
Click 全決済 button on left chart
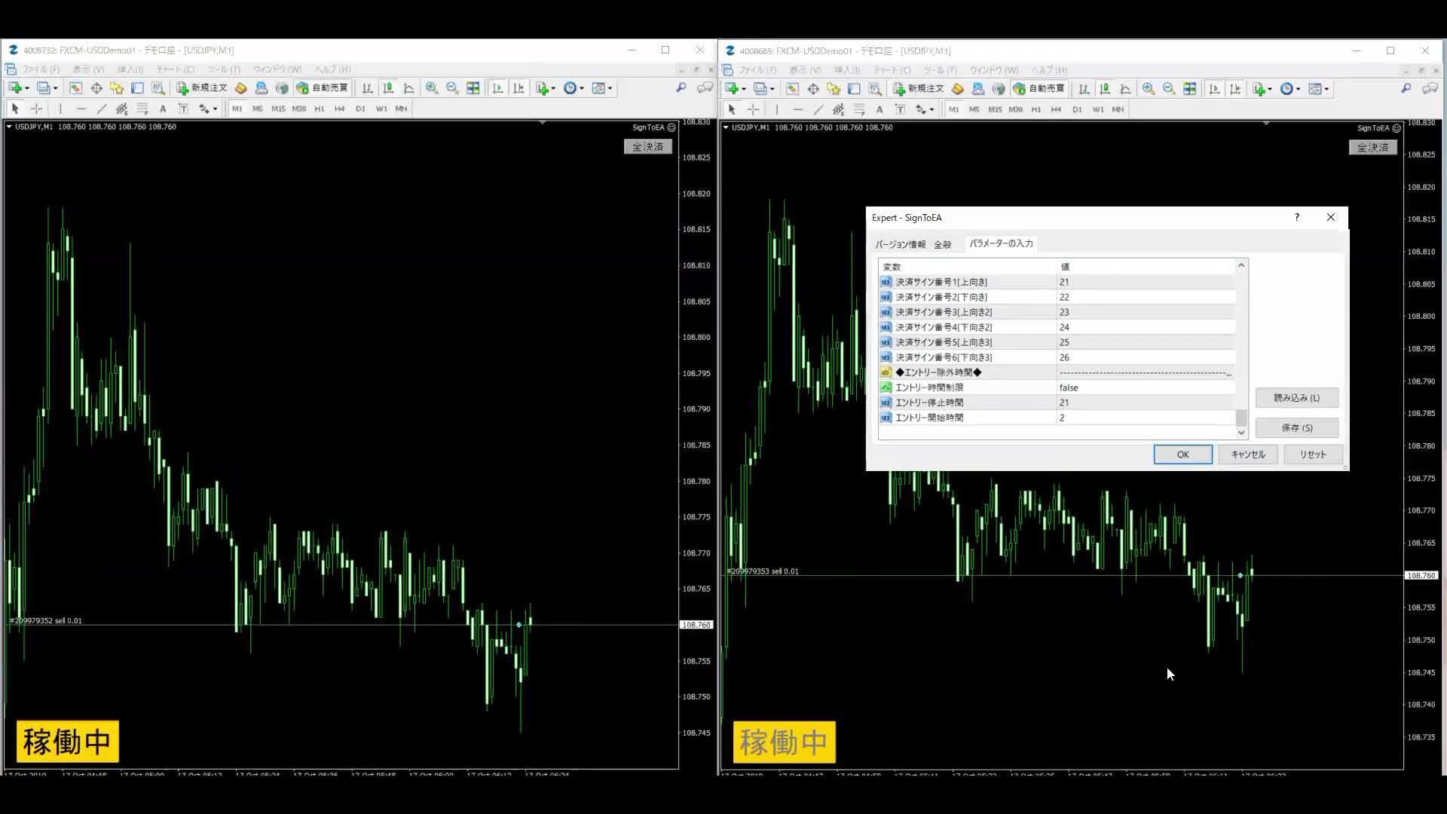click(x=648, y=147)
